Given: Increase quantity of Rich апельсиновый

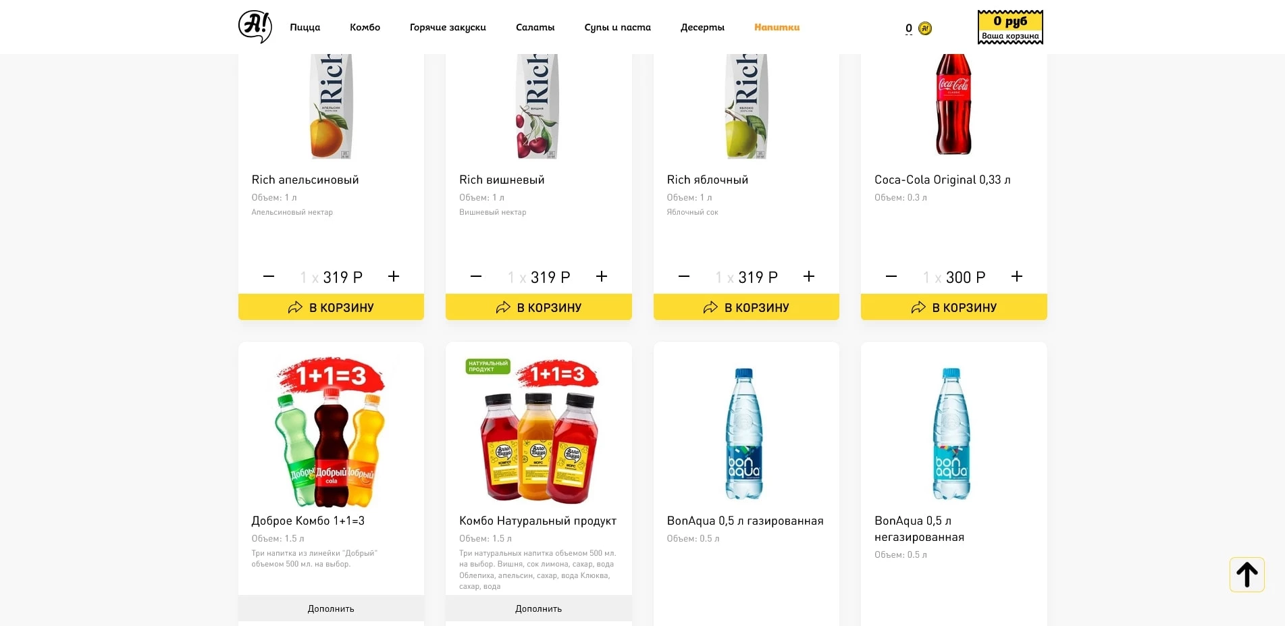Looking at the screenshot, I should tap(394, 276).
